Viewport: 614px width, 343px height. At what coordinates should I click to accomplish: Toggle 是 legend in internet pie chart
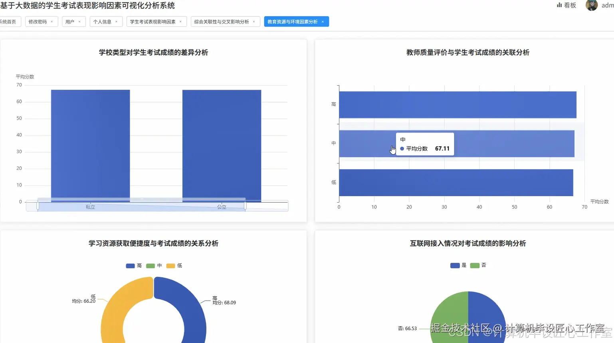(458, 265)
